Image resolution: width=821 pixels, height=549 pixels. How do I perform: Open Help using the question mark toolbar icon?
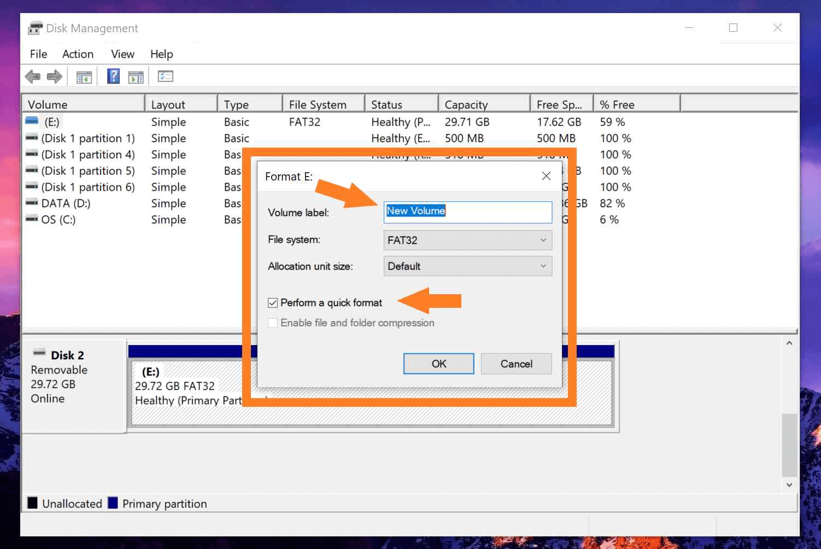[x=113, y=76]
